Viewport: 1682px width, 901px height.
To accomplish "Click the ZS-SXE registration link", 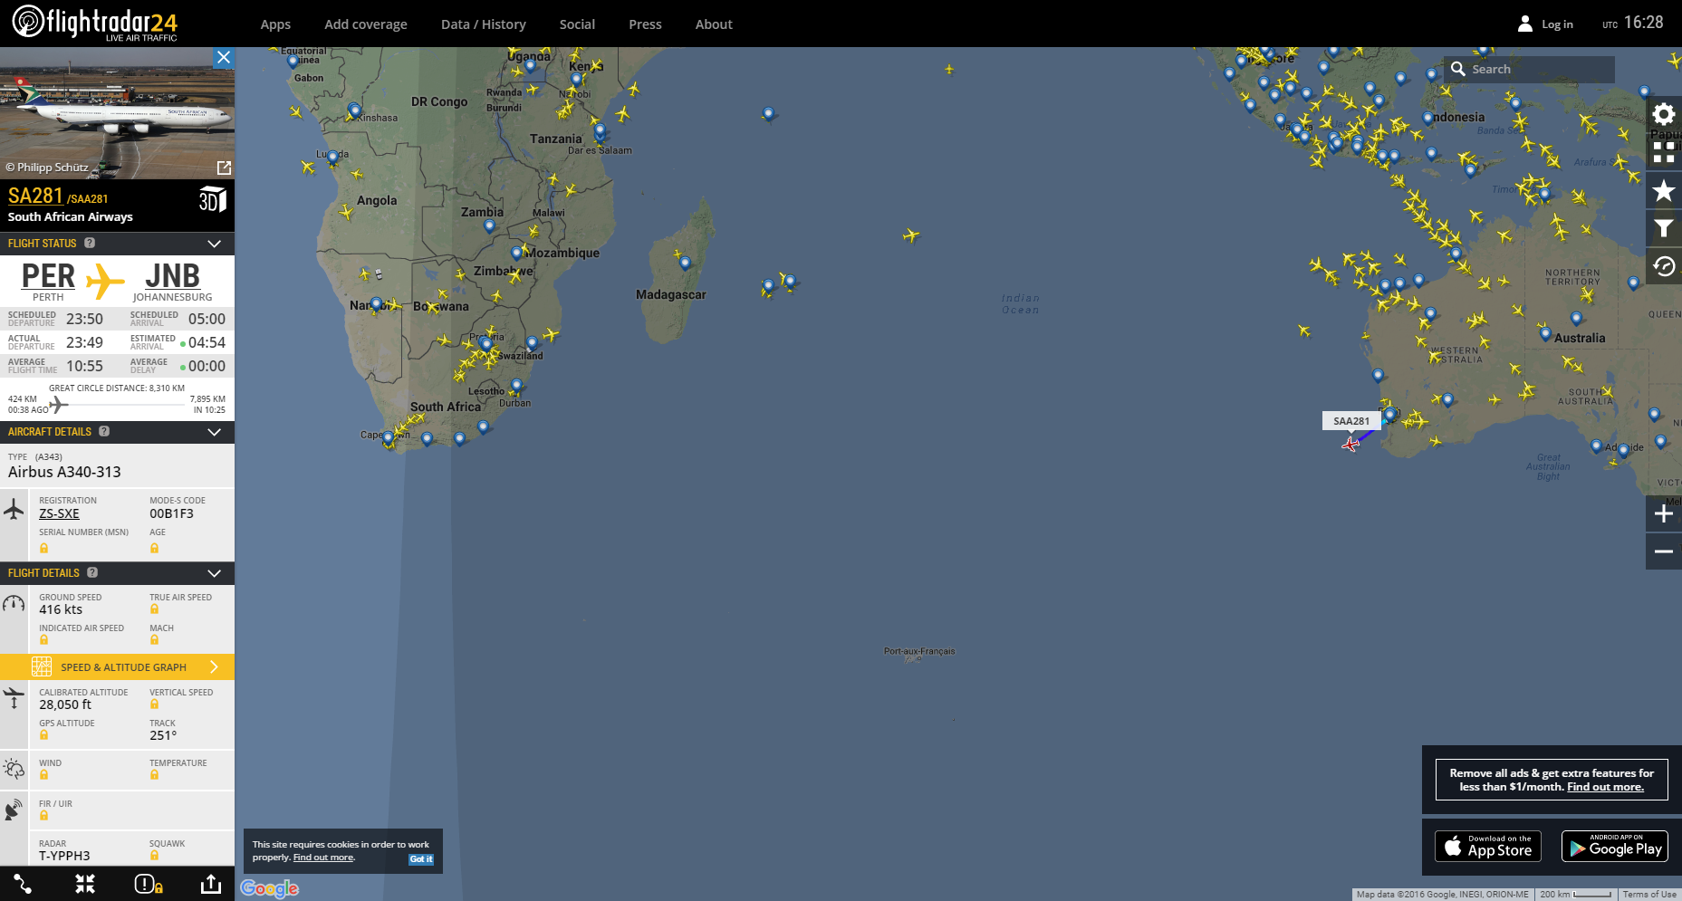I will (59, 513).
